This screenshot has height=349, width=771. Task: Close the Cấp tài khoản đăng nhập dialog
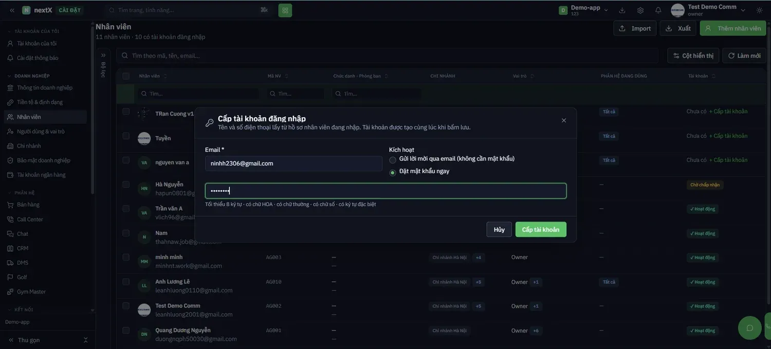click(x=564, y=120)
